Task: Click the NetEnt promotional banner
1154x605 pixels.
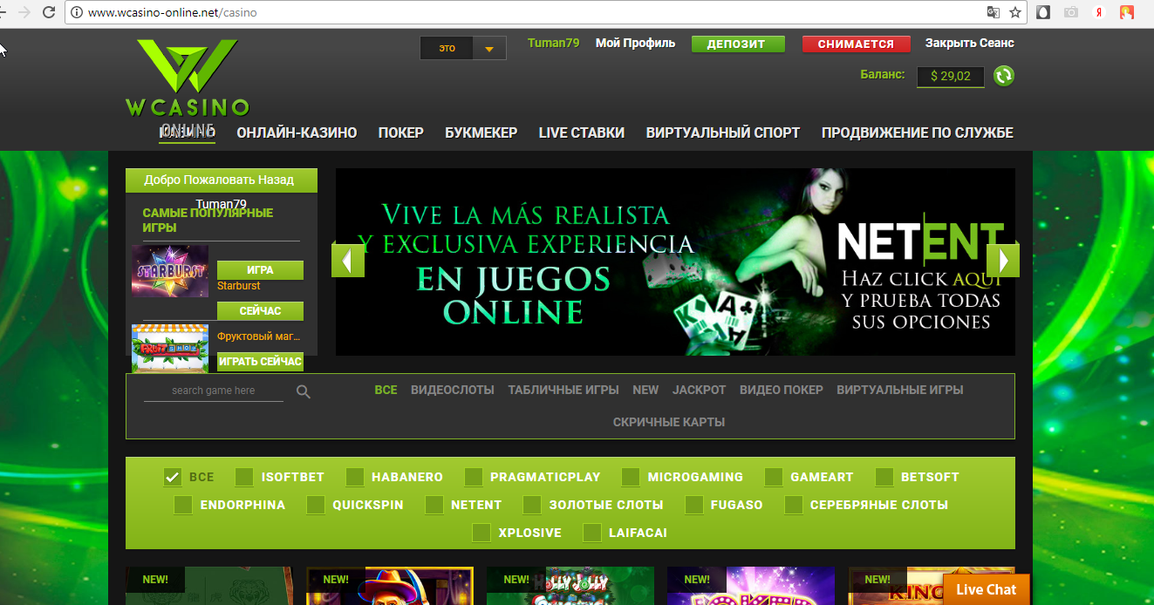Action: tap(675, 262)
